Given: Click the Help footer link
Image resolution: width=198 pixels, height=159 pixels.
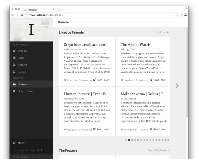Looking at the screenshot, I should pos(15,150).
